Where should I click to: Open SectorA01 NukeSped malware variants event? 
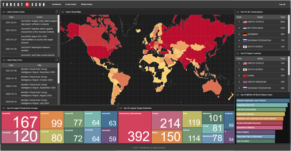click(35, 49)
